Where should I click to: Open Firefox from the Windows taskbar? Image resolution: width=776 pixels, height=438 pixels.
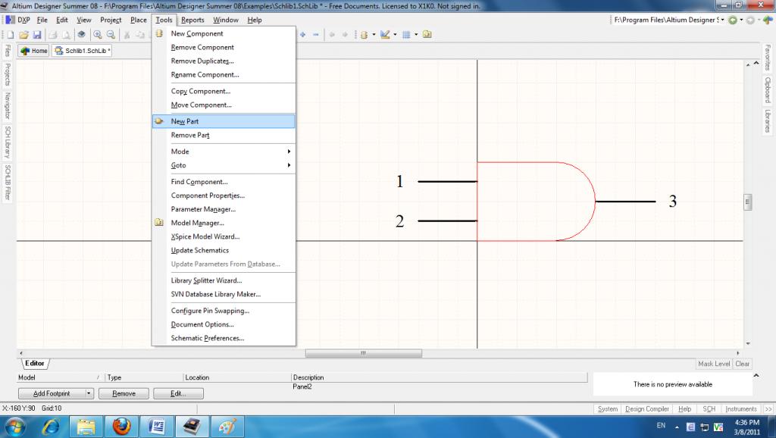point(121,427)
